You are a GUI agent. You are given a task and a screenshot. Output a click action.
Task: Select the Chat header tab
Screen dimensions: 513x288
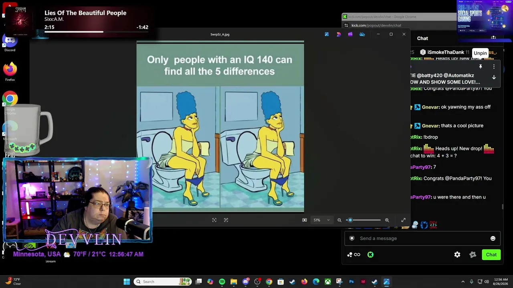tap(422, 38)
